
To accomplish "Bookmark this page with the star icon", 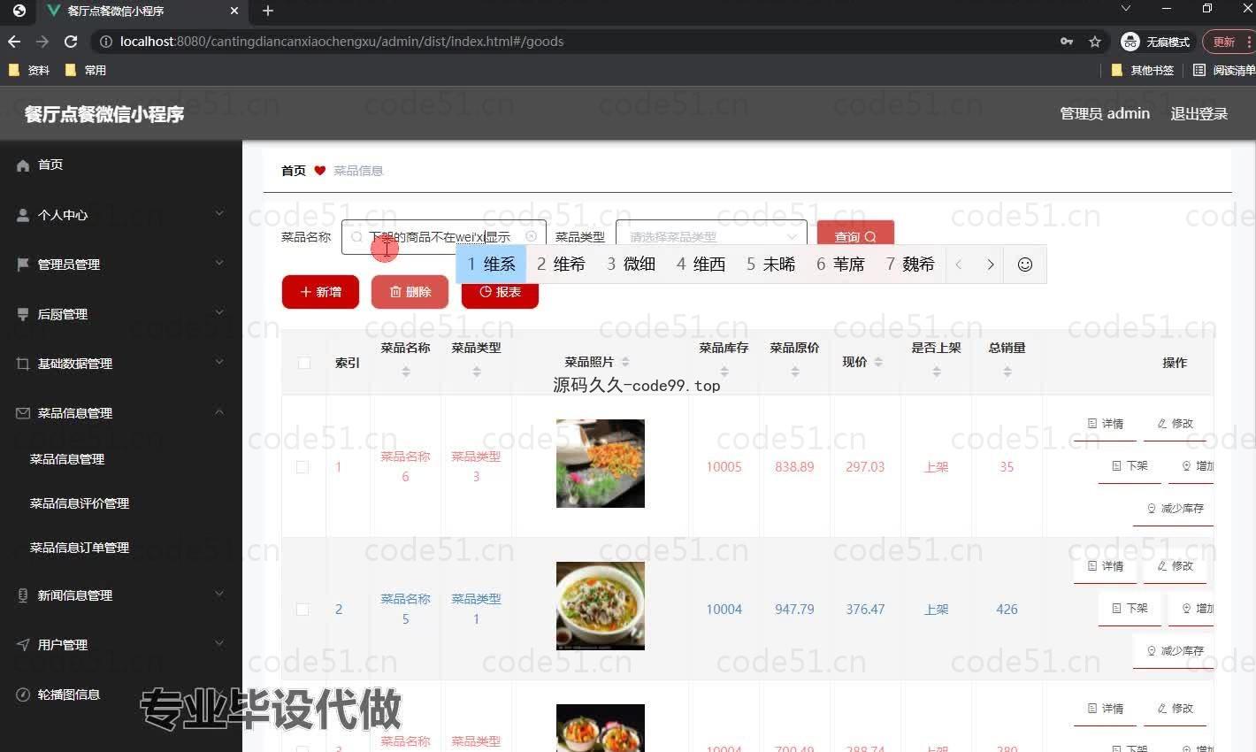I will pos(1095,42).
